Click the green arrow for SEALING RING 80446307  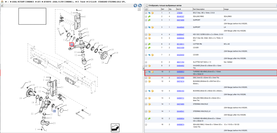pos(149,16)
